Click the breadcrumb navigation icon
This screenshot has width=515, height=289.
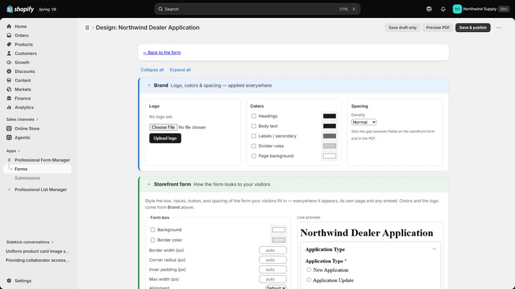(x=87, y=28)
